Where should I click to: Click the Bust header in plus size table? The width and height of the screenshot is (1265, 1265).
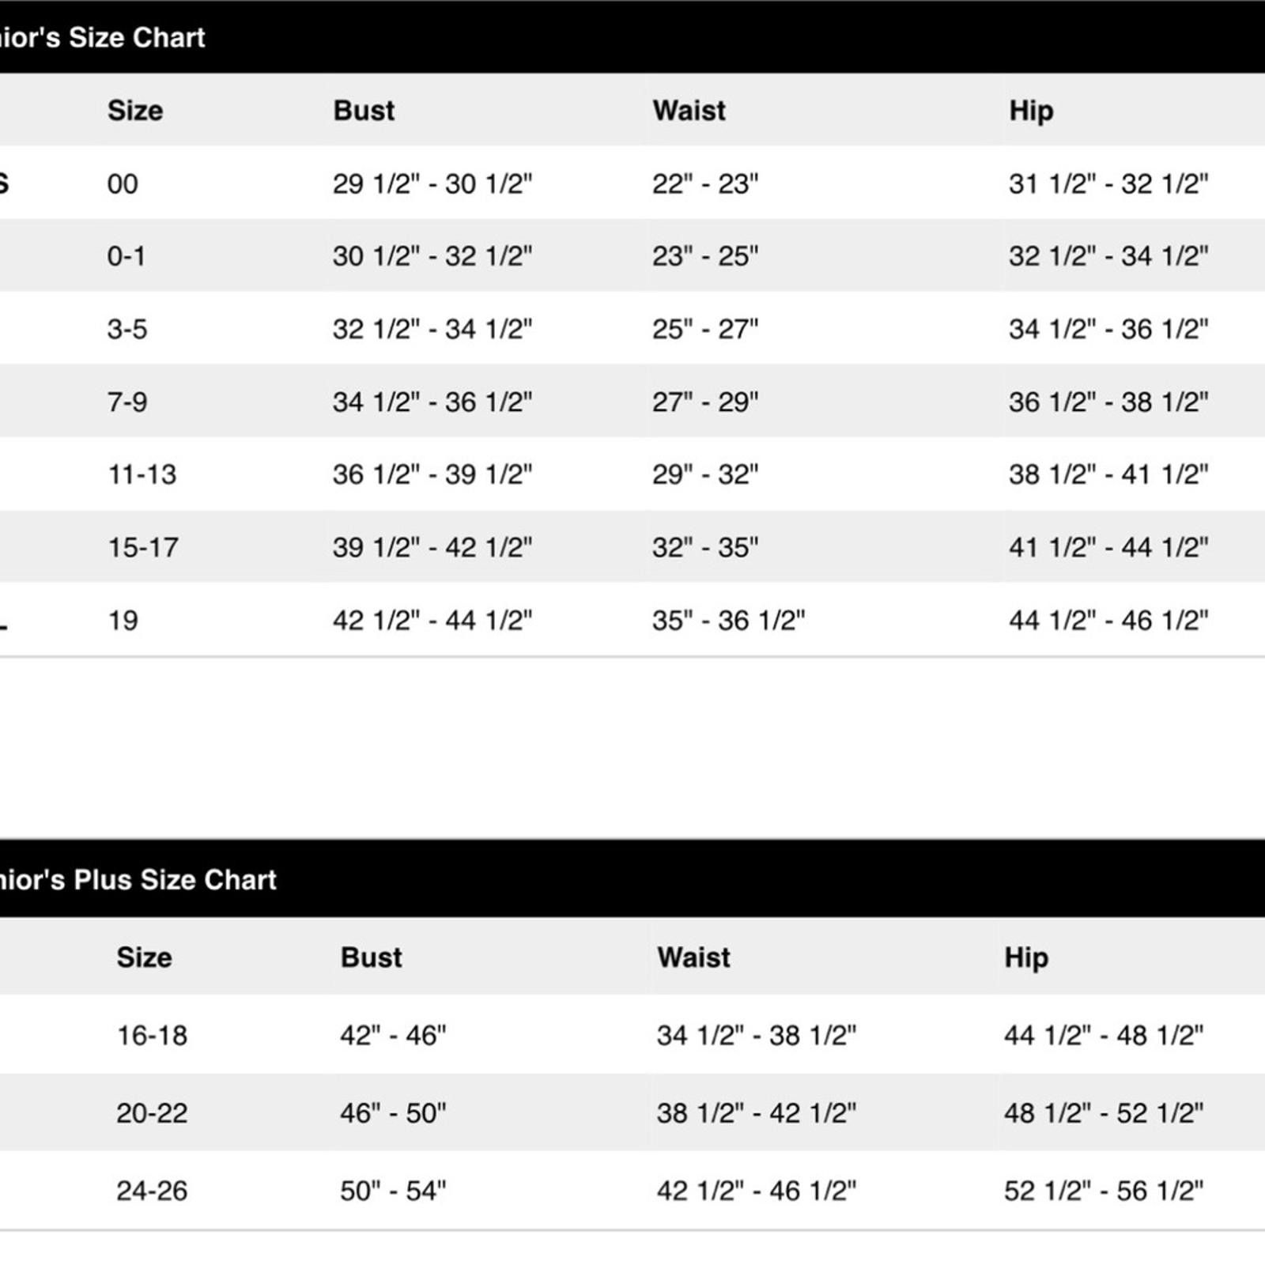372,957
